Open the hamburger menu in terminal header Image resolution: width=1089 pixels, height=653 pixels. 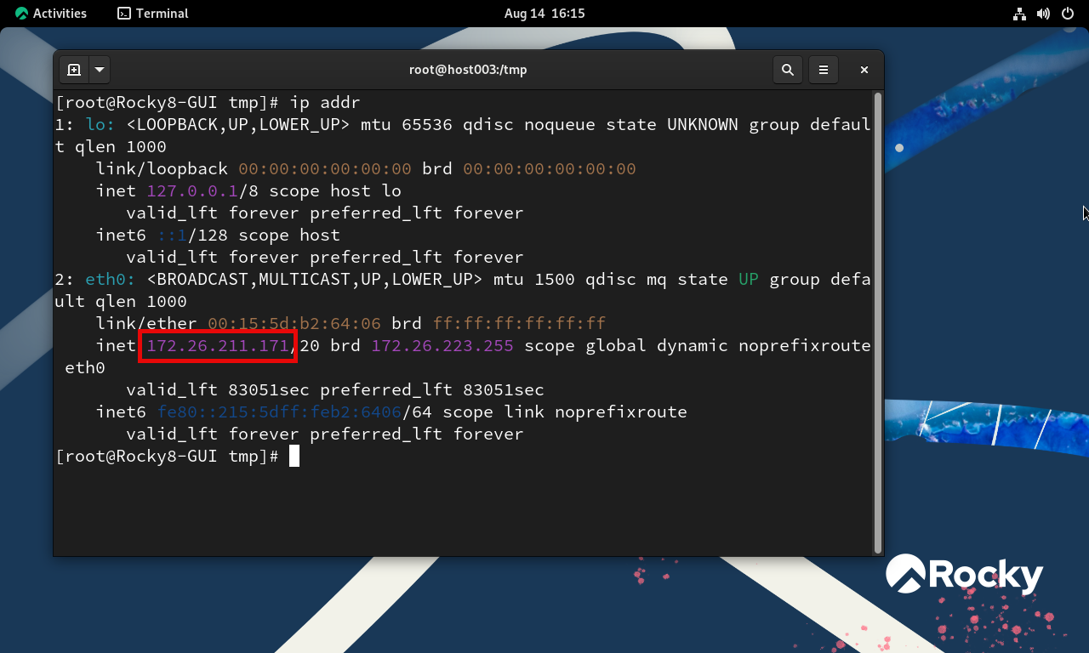823,70
